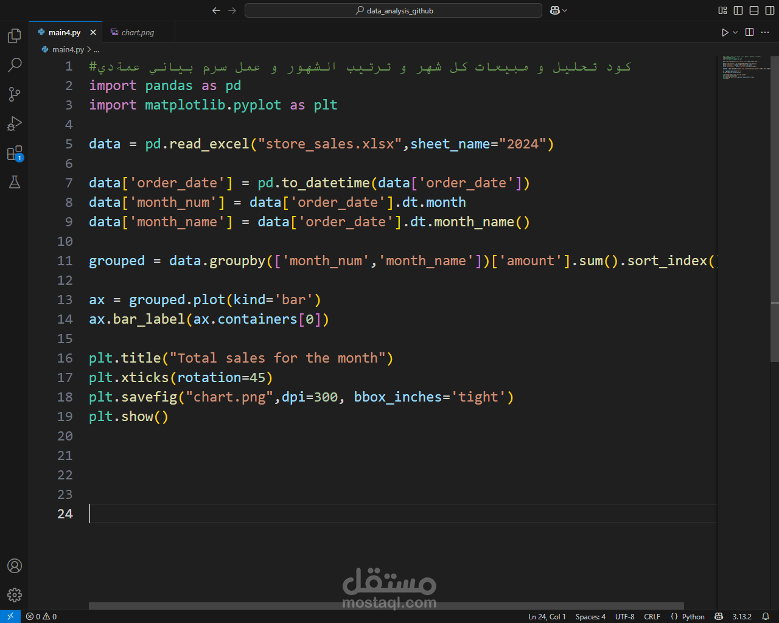Open Source Control view
Image resolution: width=779 pixels, height=623 pixels.
click(15, 94)
